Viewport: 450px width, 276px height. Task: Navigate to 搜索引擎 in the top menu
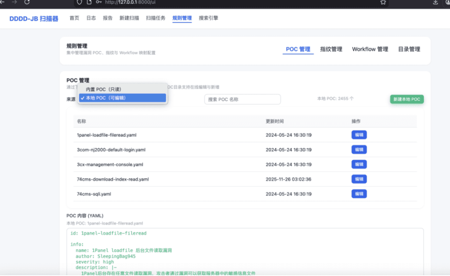coord(208,18)
